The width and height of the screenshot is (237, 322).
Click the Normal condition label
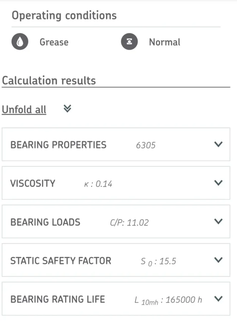165,42
